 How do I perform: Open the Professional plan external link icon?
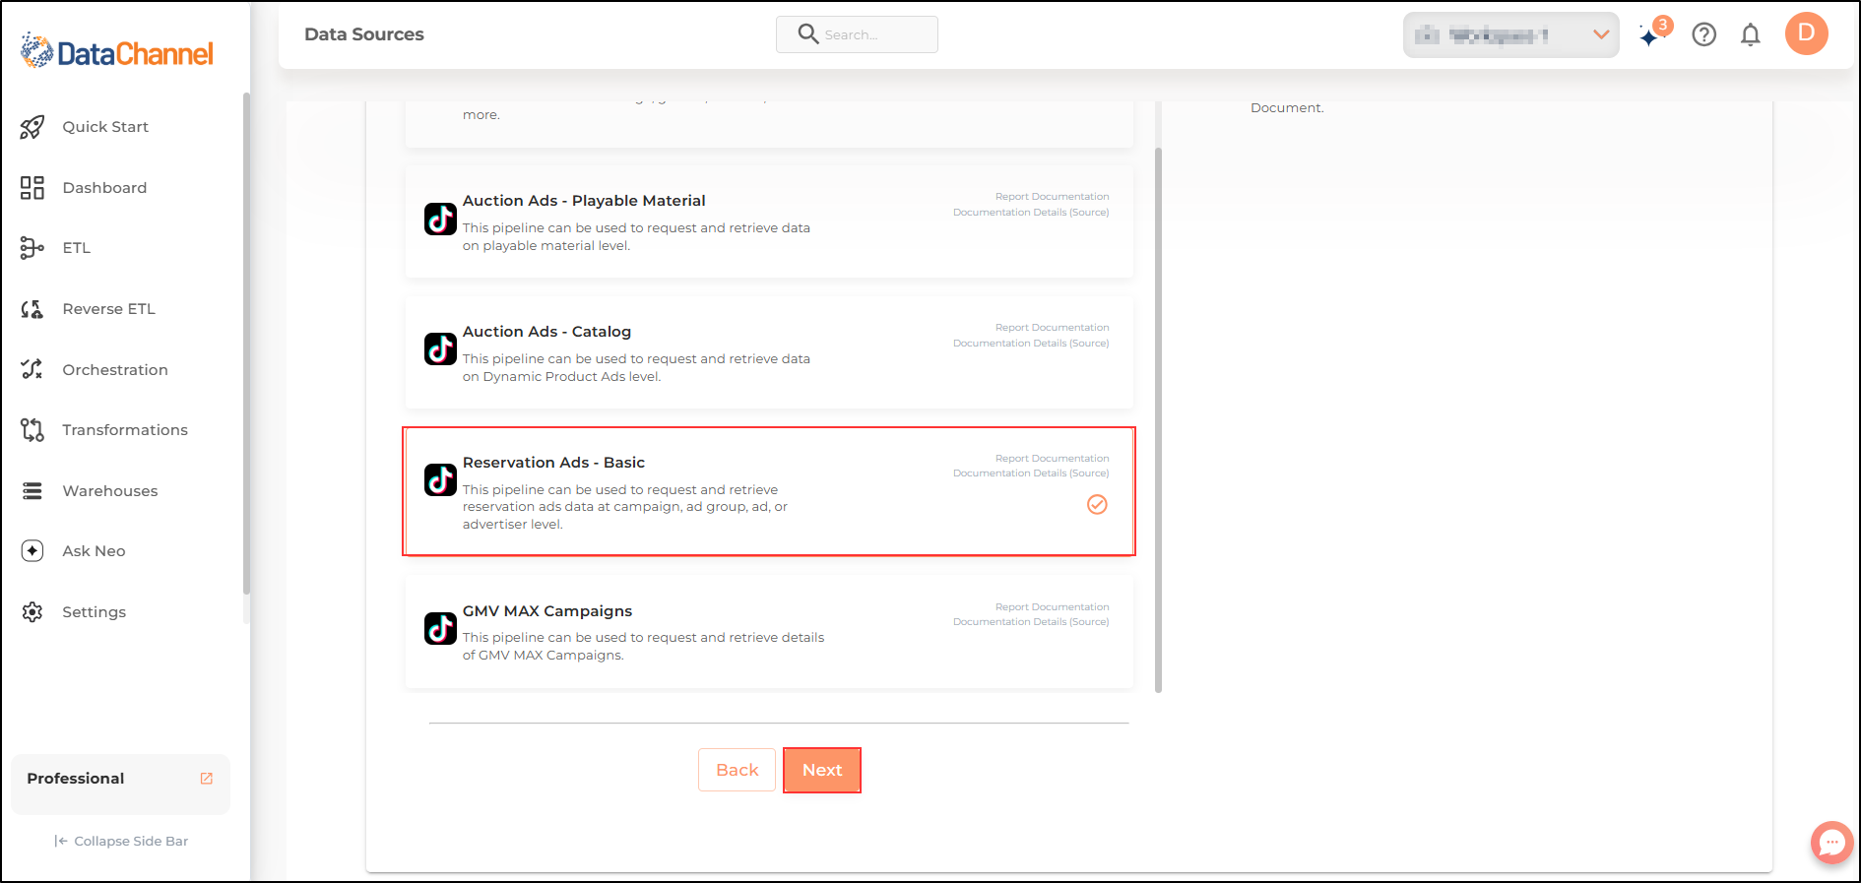coord(207,779)
